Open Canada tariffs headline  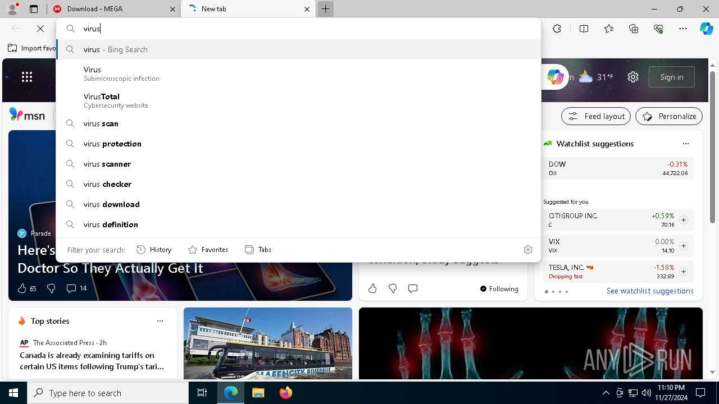point(92,361)
